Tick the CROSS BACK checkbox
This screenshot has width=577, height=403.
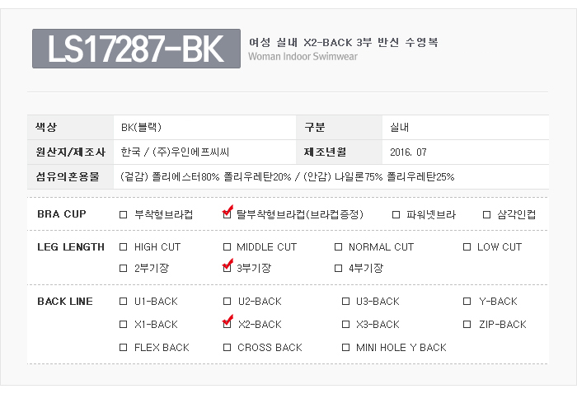click(228, 348)
